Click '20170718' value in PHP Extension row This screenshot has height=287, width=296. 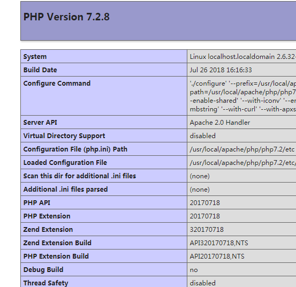pyautogui.click(x=205, y=216)
